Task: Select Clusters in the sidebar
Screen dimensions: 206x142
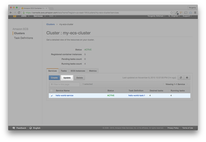Action: (19, 33)
